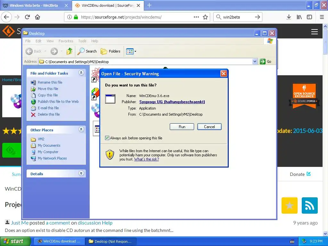Uncheck Always ask before opening this file
The width and height of the screenshot is (328, 246).
[107, 138]
